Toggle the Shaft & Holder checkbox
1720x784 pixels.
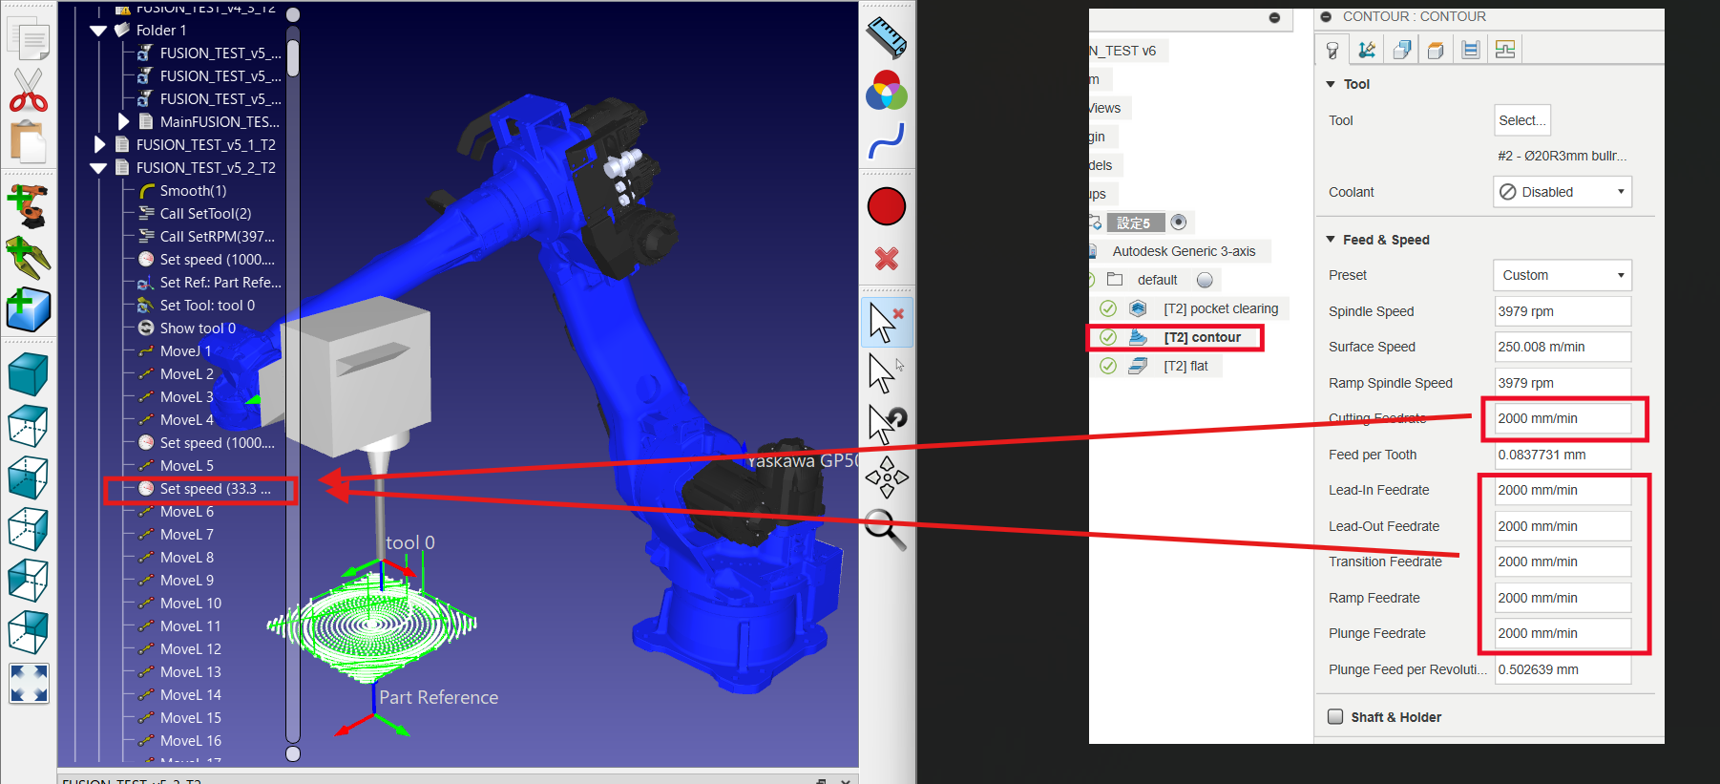pyautogui.click(x=1336, y=717)
